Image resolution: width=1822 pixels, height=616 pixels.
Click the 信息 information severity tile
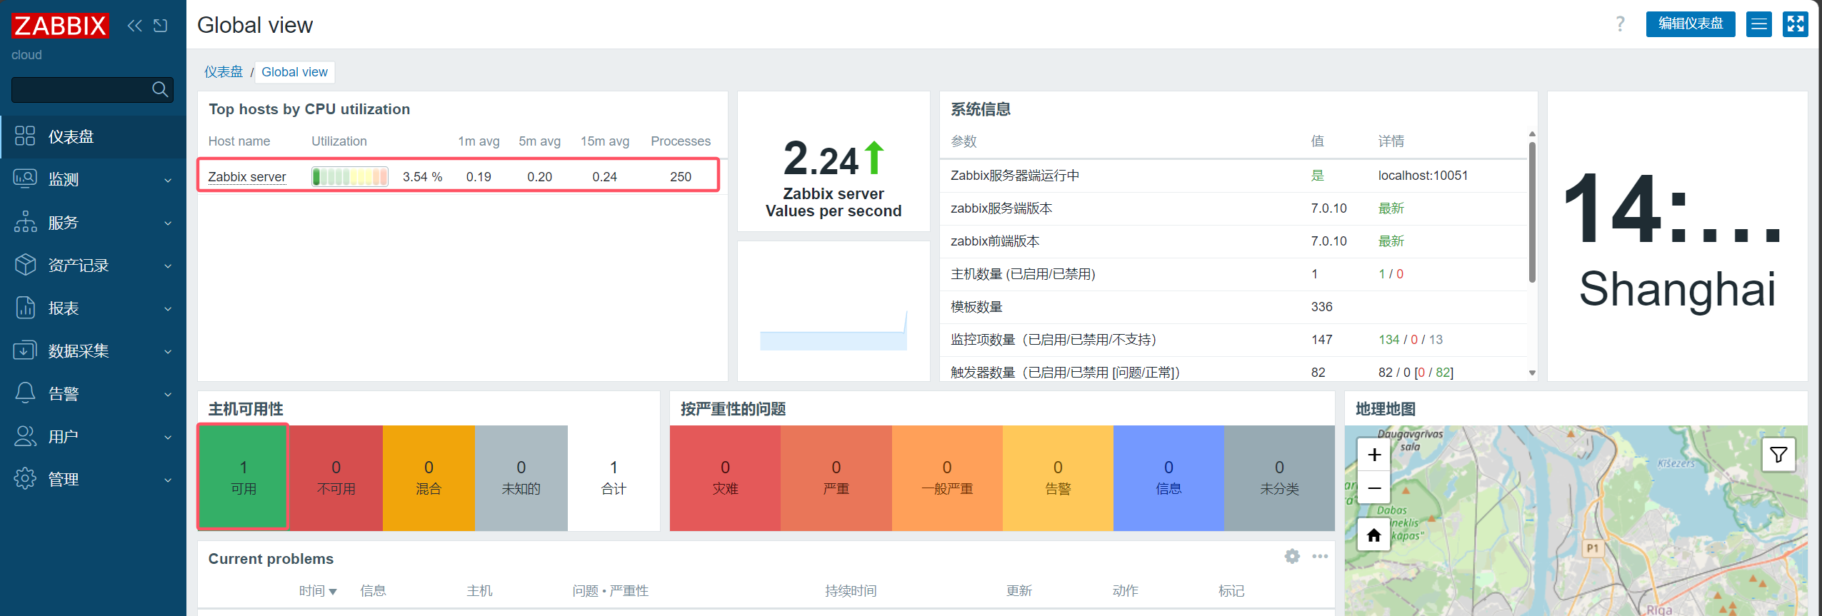click(x=1168, y=478)
